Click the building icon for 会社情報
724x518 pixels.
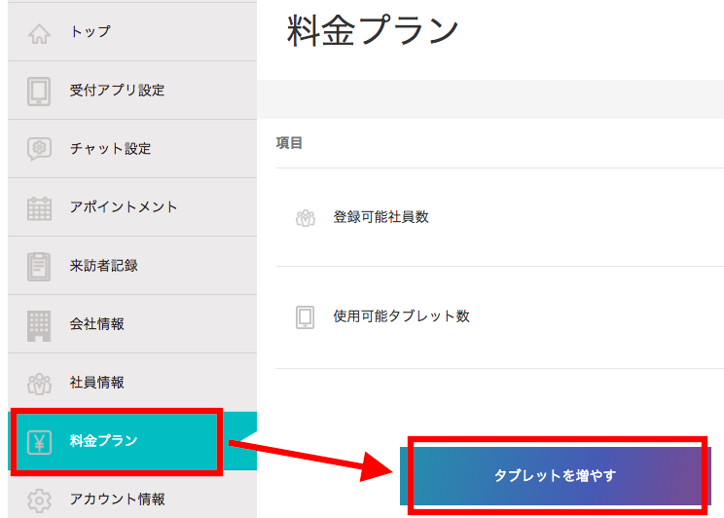(x=39, y=324)
